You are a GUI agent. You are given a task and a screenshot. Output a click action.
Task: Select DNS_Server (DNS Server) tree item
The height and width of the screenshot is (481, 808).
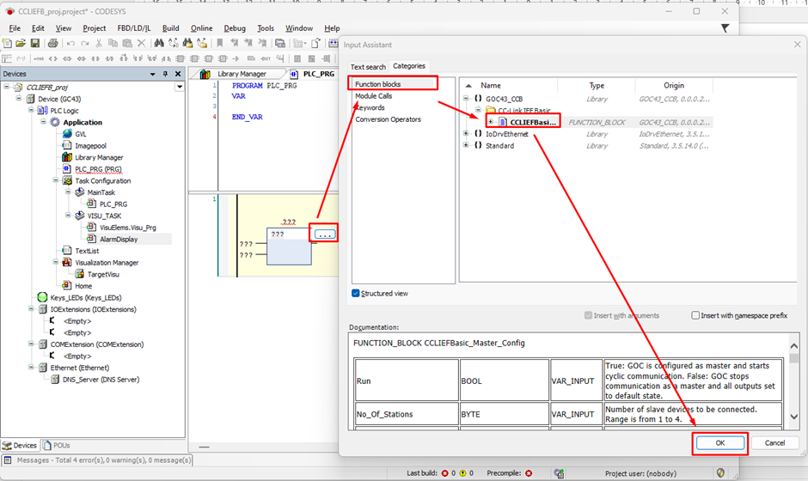101,380
